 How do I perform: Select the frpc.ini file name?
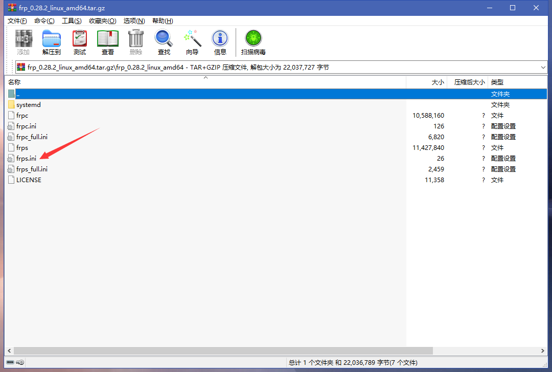tap(27, 126)
